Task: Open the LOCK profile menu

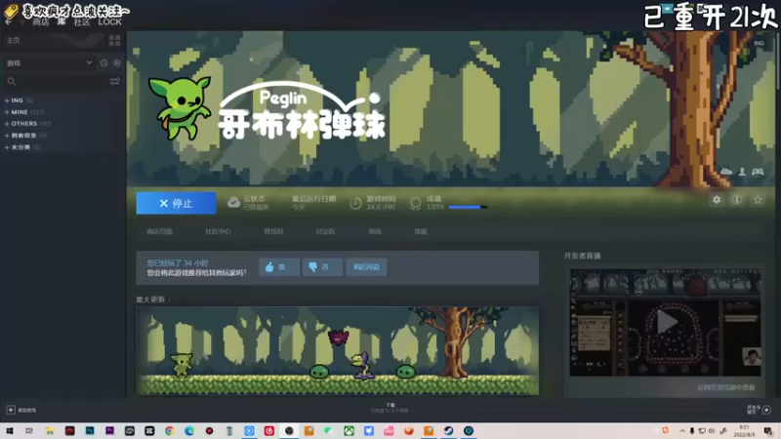Action: 109,21
